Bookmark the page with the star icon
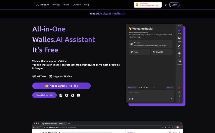This screenshot has height=133, width=215. 172,127
